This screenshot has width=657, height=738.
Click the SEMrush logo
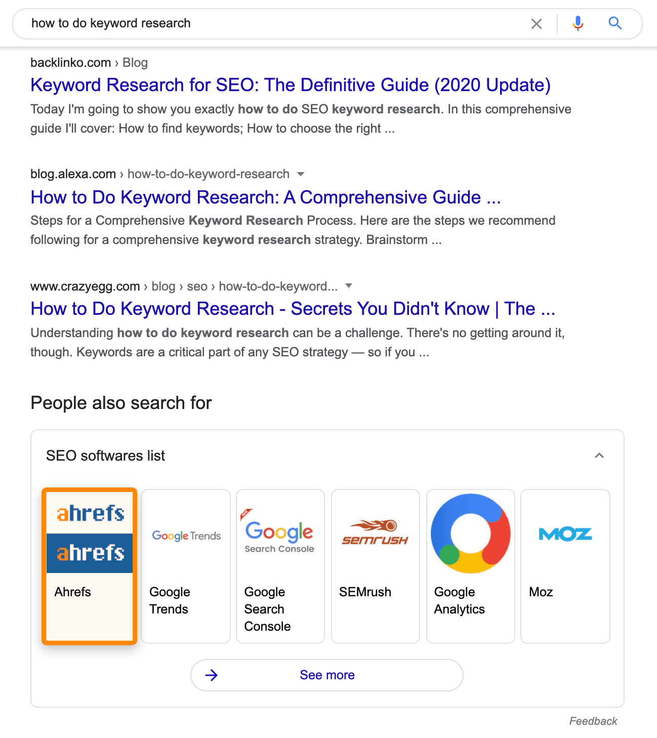375,531
